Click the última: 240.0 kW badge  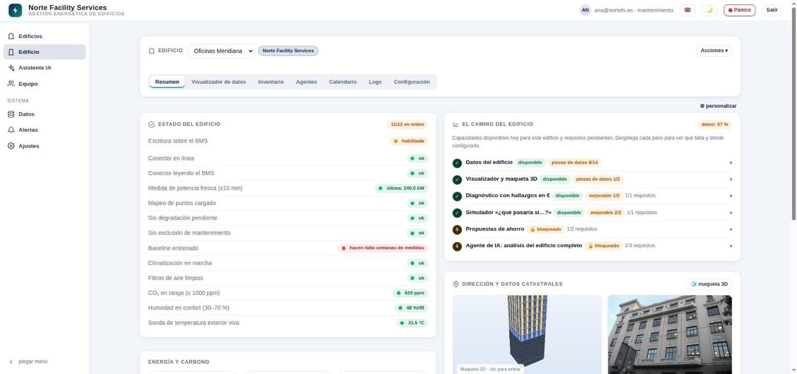401,188
